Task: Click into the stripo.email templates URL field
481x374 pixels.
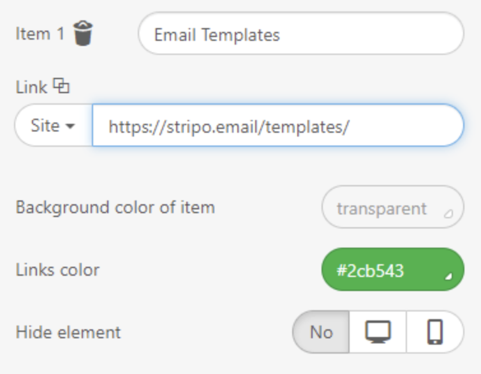Action: [278, 126]
